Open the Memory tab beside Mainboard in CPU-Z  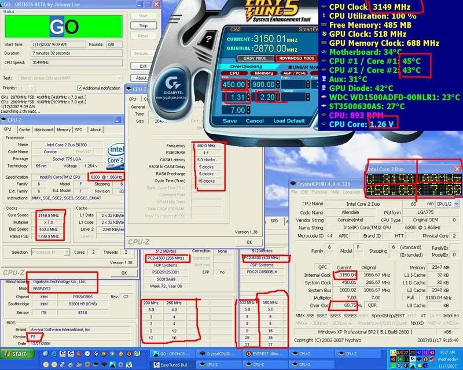pyautogui.click(x=64, y=129)
